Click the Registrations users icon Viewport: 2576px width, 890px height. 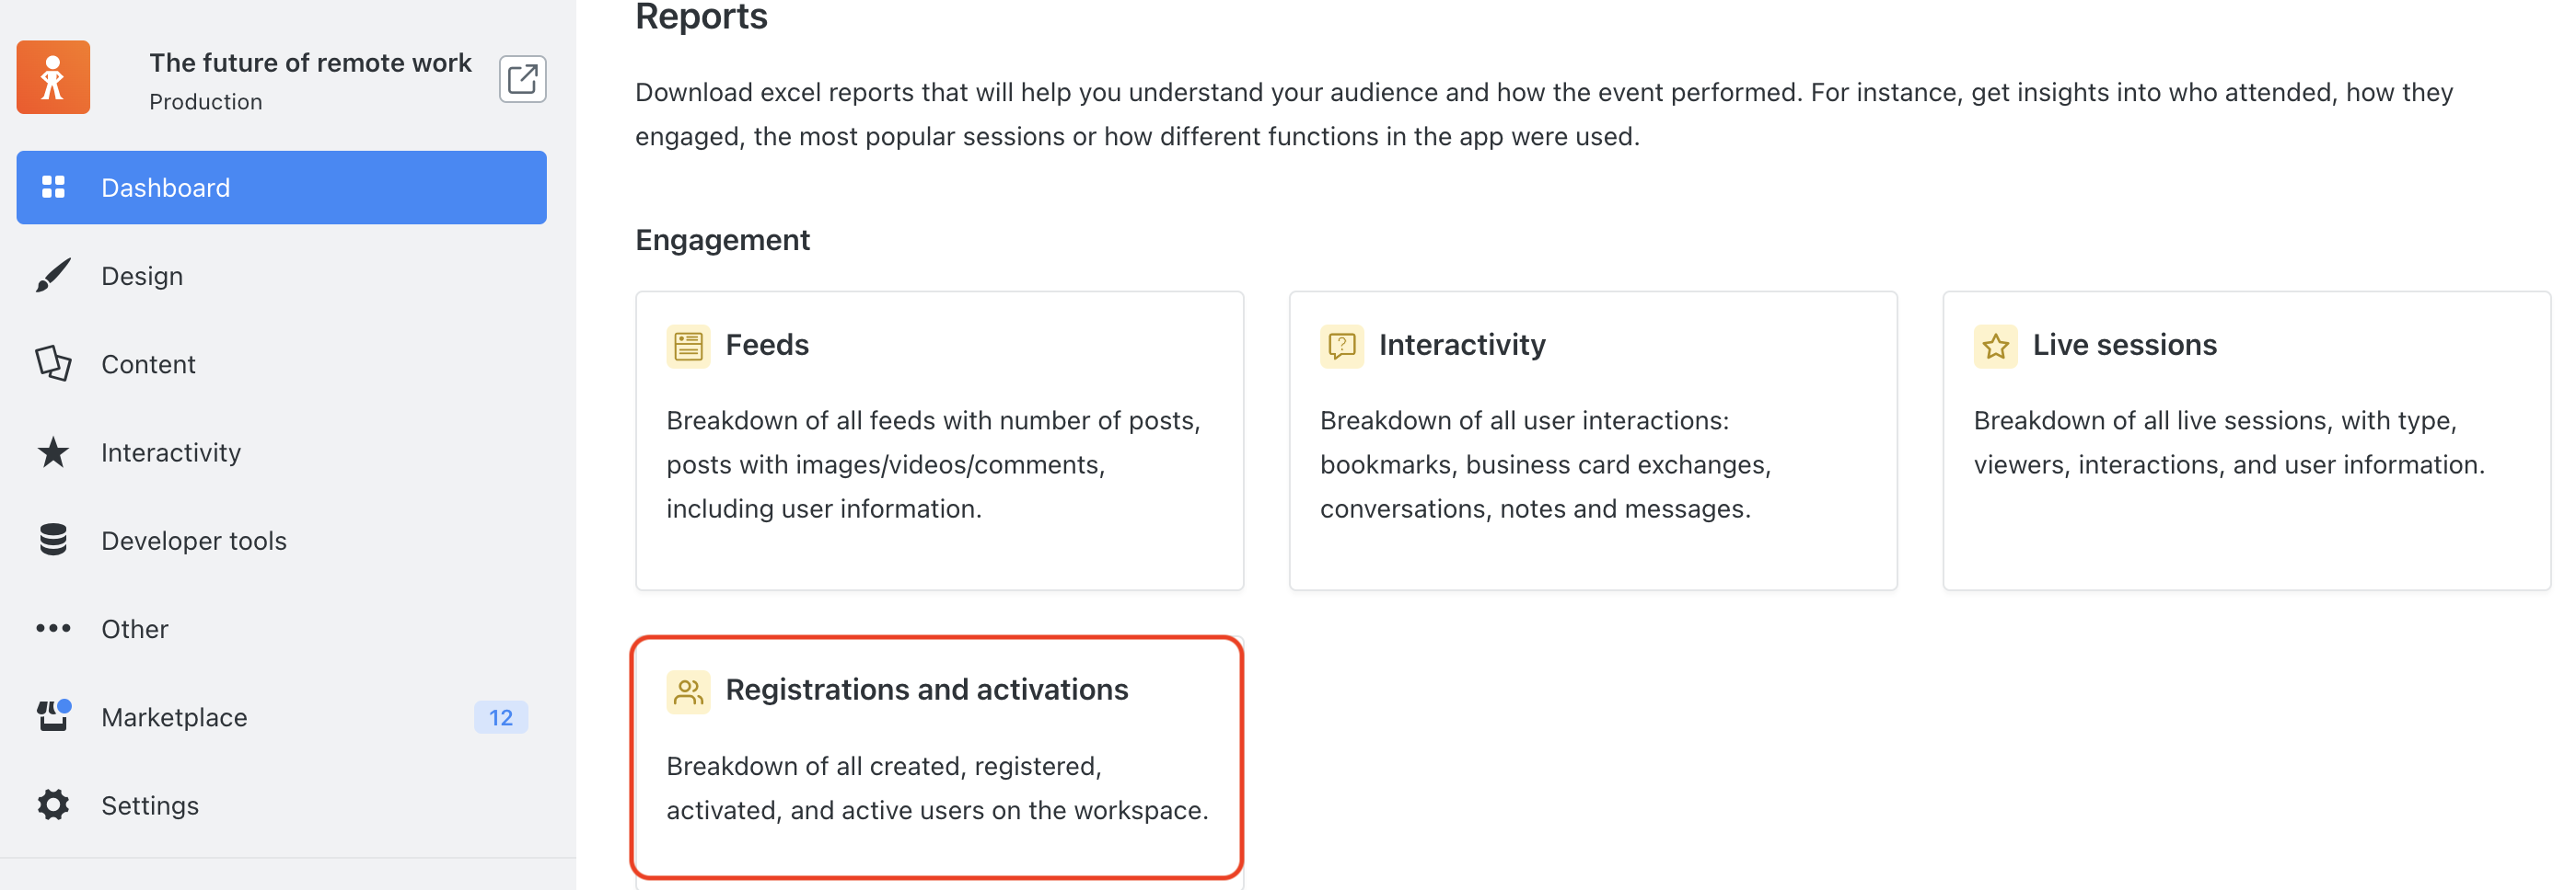pyautogui.click(x=688, y=692)
